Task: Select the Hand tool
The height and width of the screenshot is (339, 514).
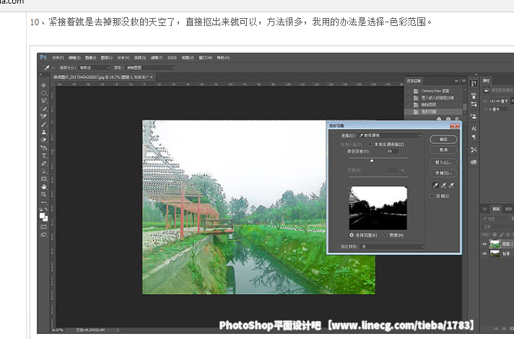Action: 43,187
